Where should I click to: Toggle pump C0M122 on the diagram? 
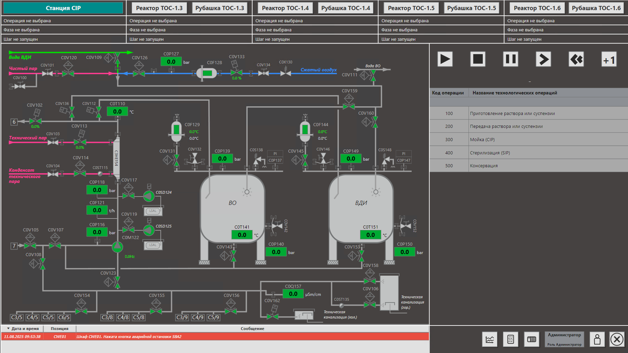(x=117, y=247)
